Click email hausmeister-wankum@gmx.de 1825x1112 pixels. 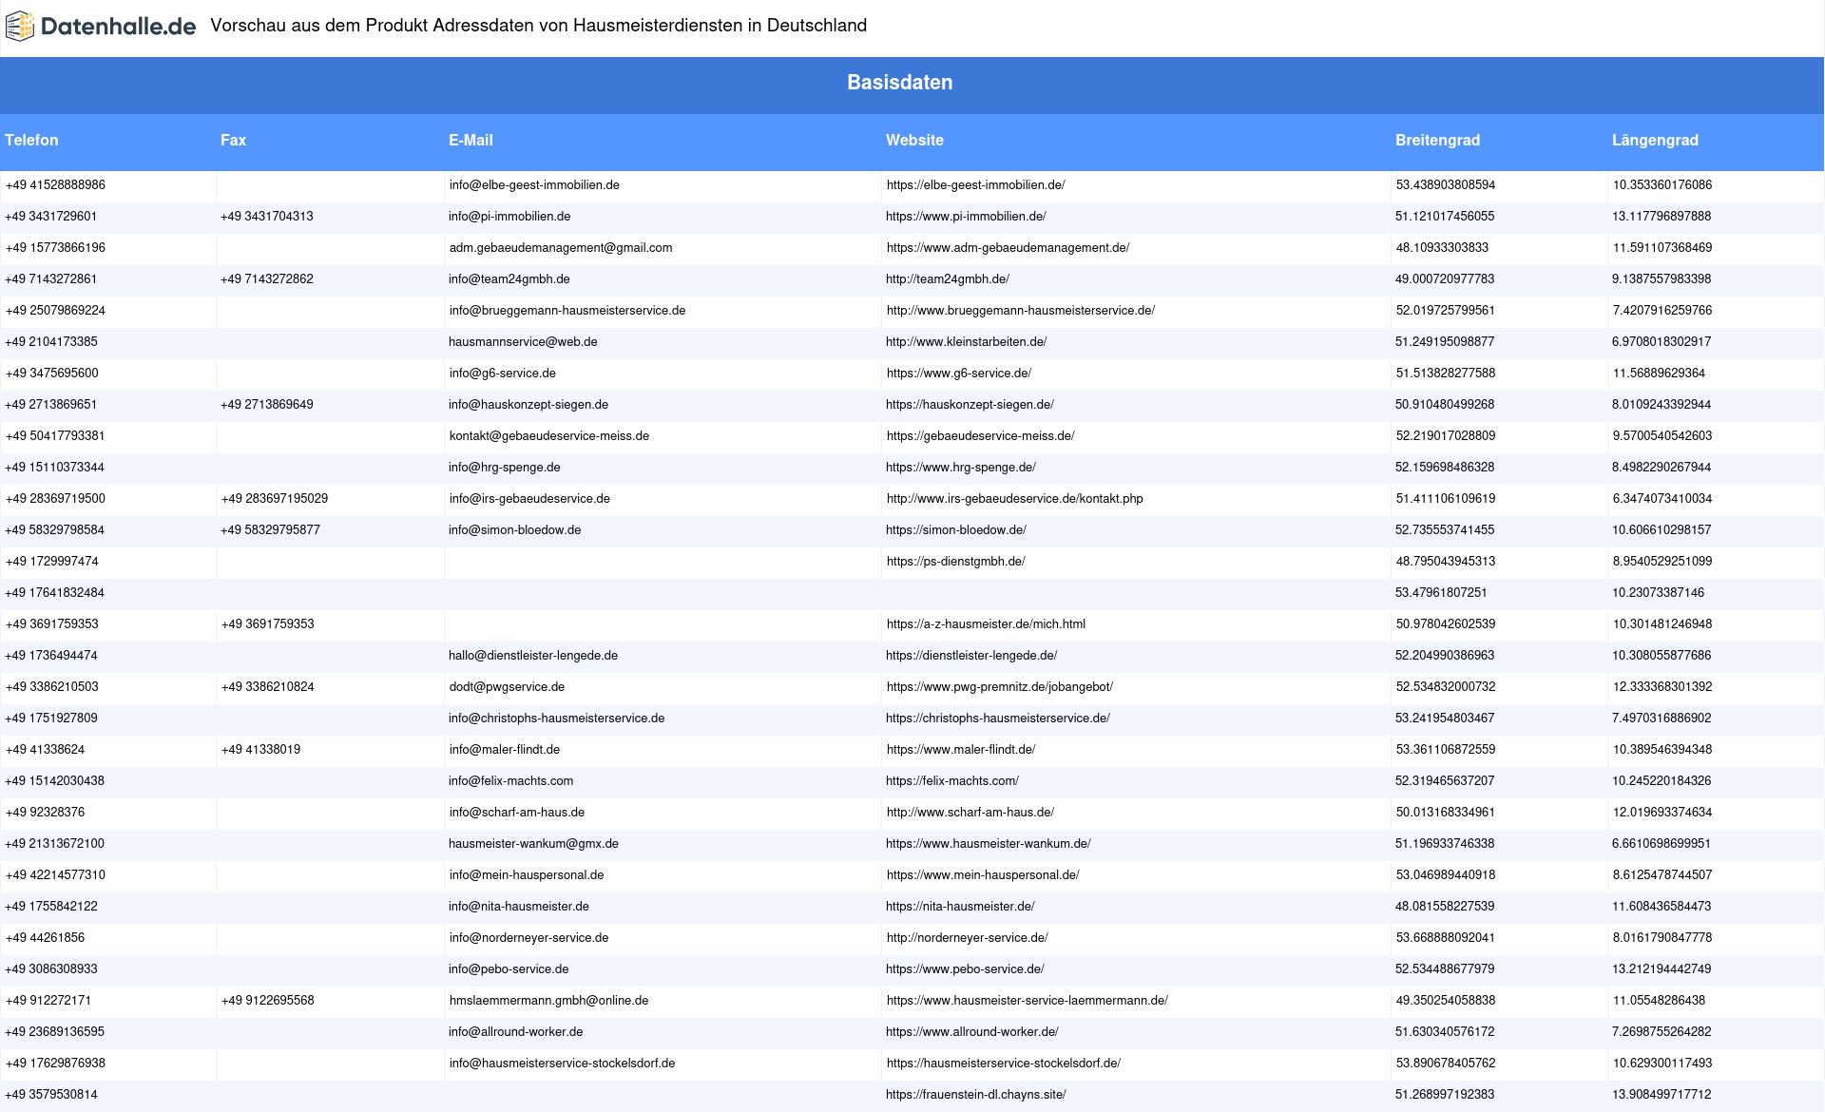point(533,844)
